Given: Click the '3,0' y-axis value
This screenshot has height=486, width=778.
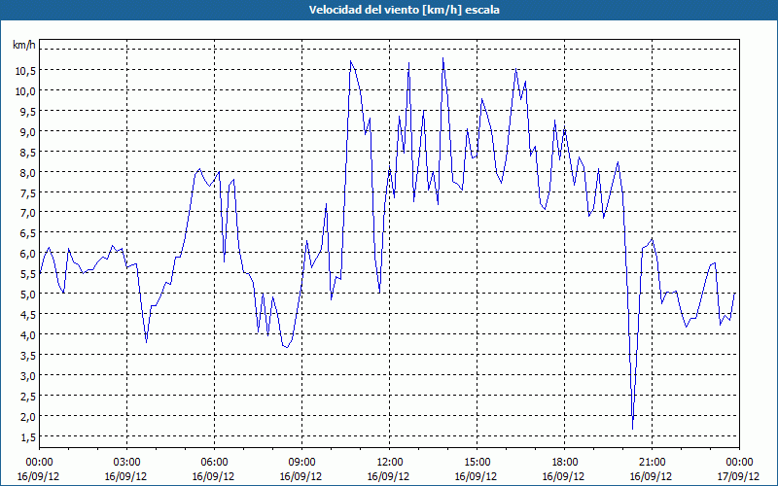Looking at the screenshot, I should [28, 375].
